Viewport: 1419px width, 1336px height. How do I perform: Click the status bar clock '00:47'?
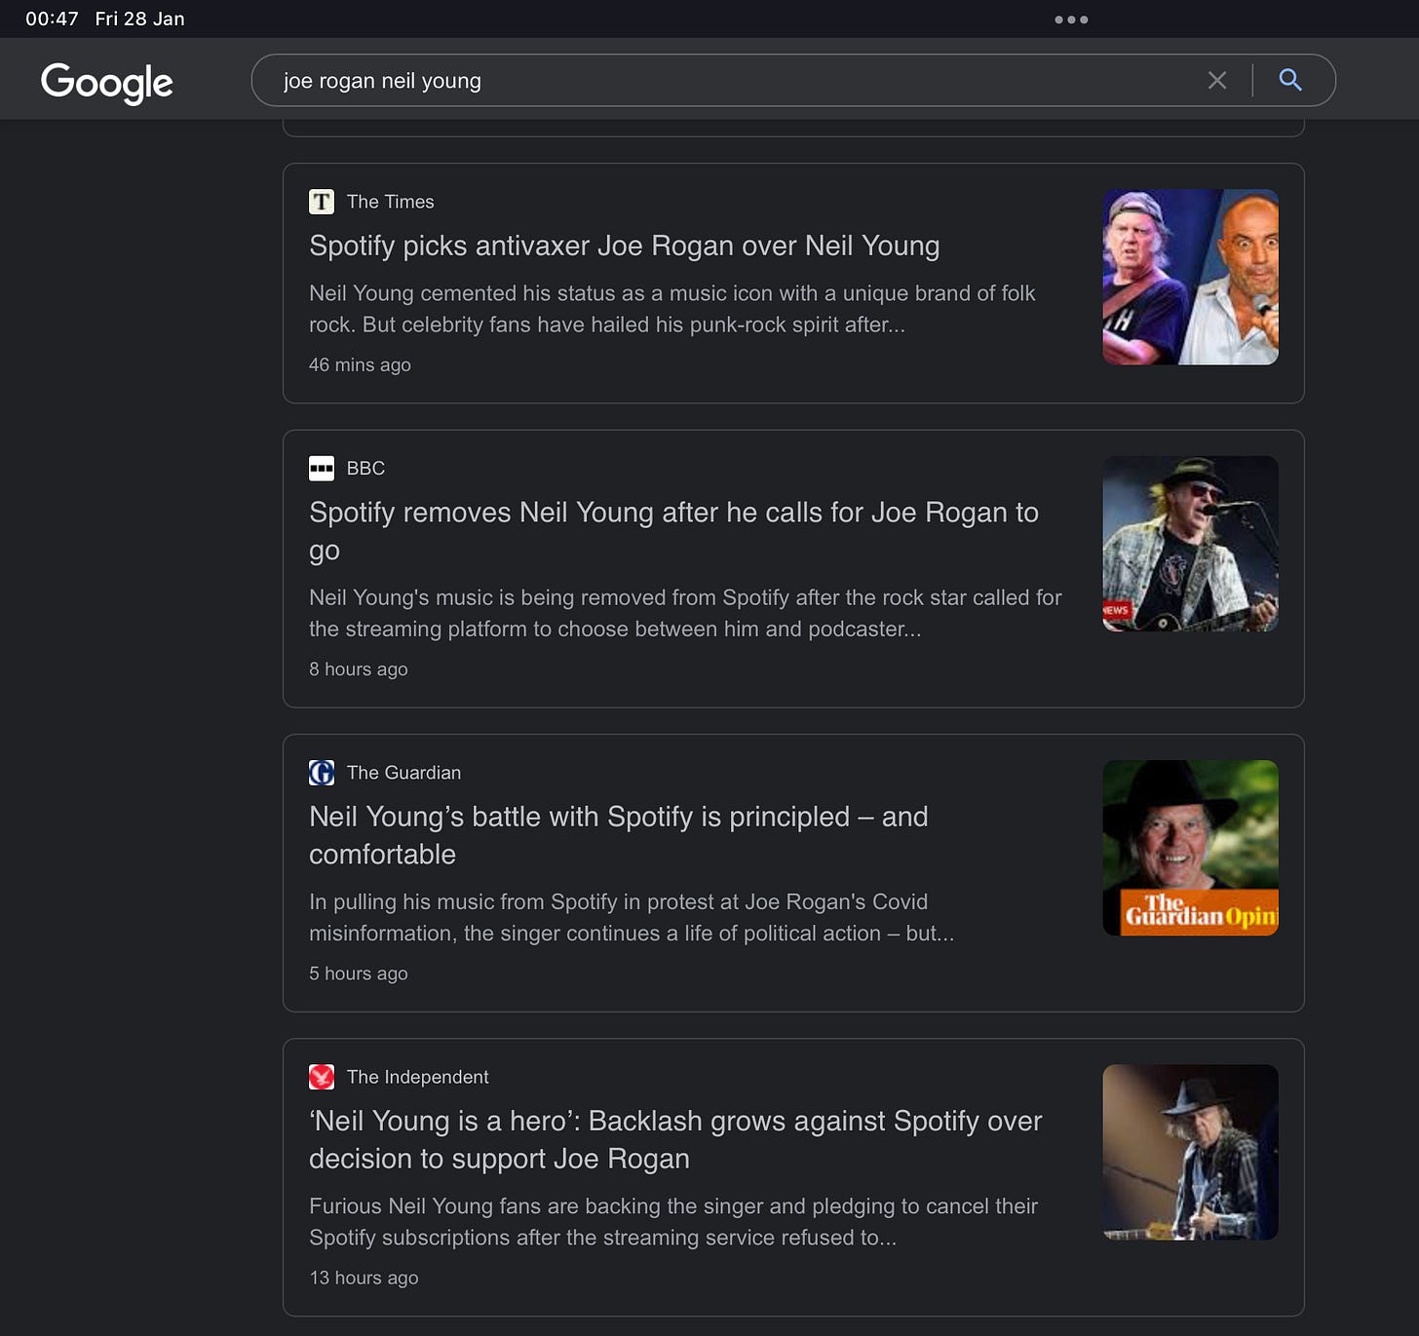click(52, 19)
